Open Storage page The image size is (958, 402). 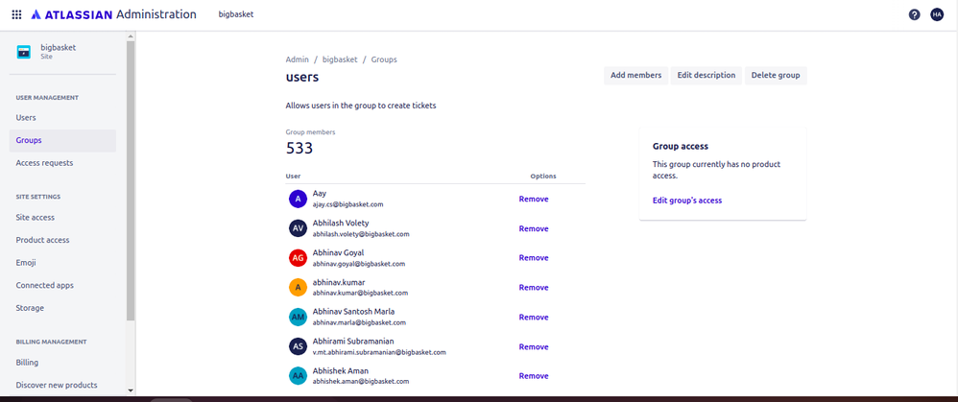(62, 308)
